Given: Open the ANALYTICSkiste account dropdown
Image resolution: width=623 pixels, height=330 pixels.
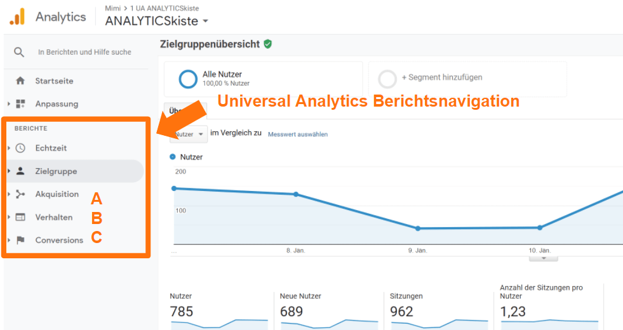Looking at the screenshot, I should click(205, 21).
